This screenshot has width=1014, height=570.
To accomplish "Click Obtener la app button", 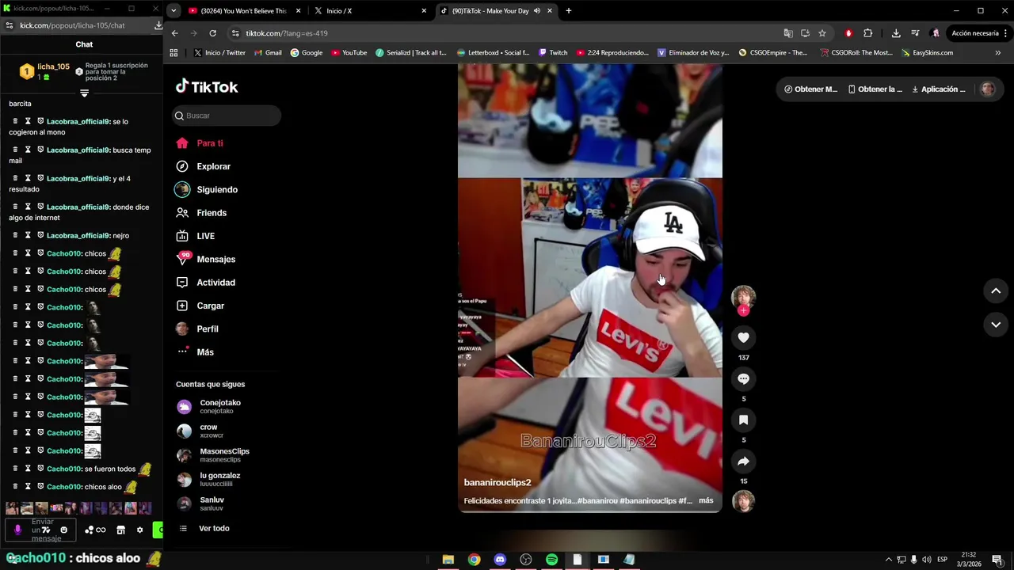I will [x=875, y=89].
